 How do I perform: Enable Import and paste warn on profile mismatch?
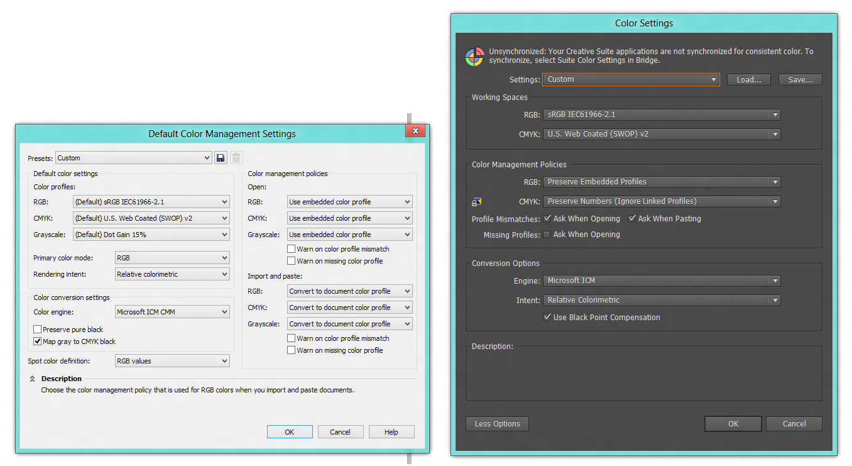coord(292,338)
